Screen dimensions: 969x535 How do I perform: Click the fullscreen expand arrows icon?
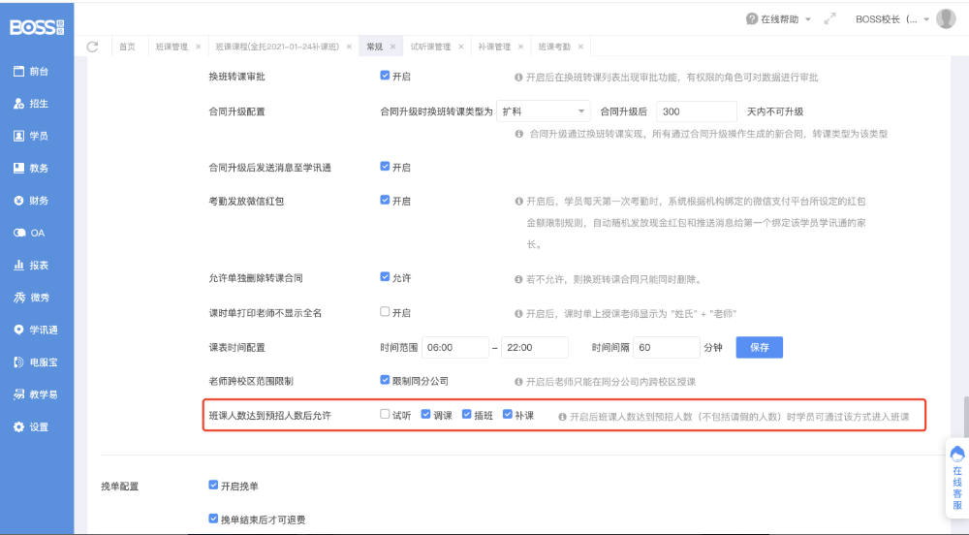pos(829,18)
